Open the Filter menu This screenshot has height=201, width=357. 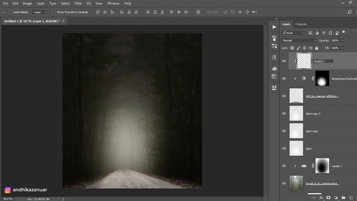78,3
